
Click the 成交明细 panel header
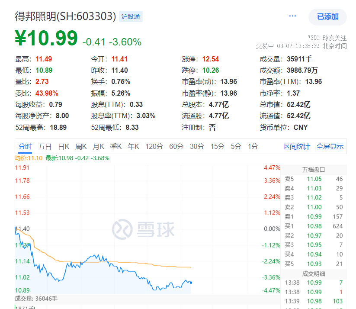(x=314, y=274)
